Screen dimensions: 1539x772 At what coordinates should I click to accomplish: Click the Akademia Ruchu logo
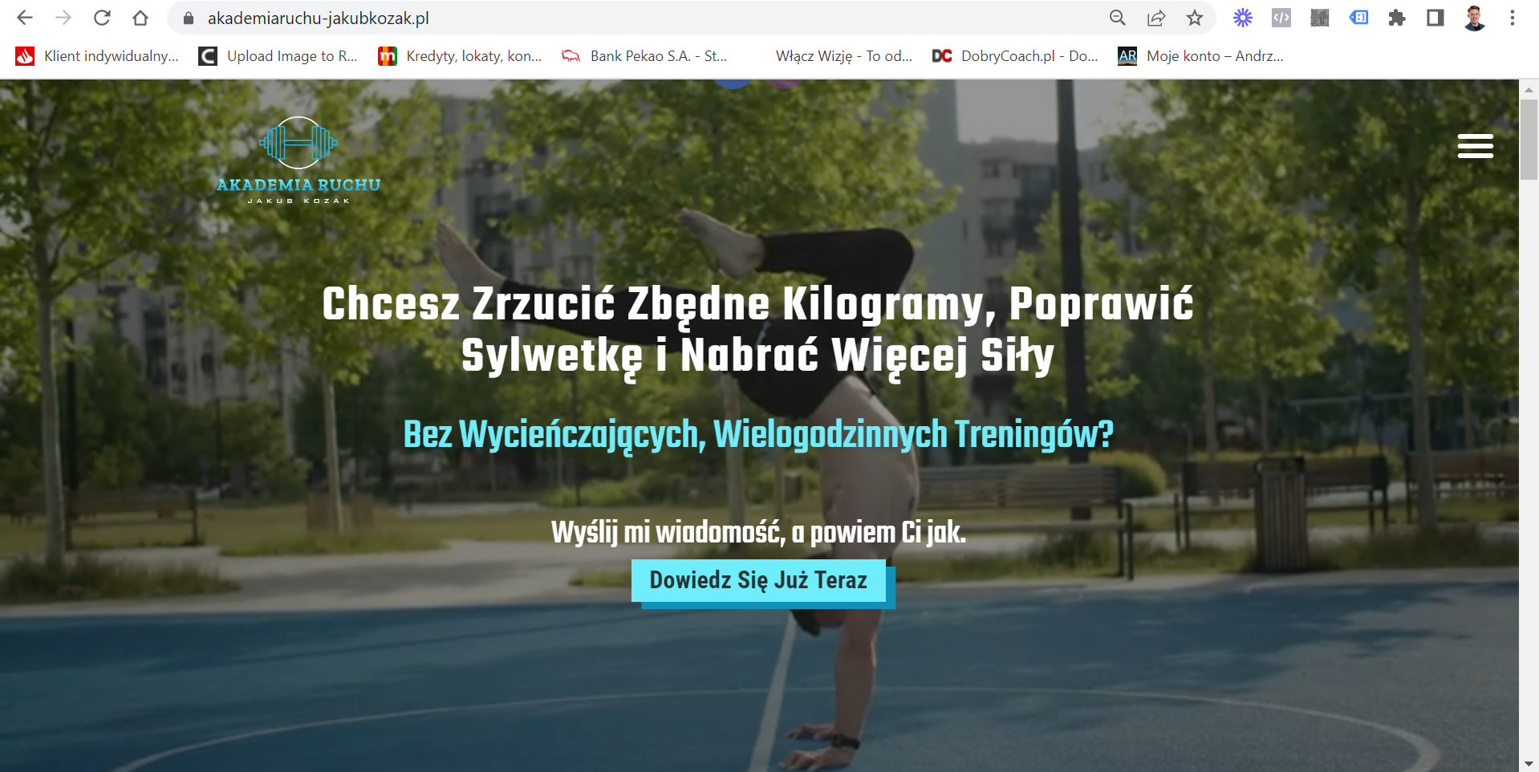tap(298, 160)
